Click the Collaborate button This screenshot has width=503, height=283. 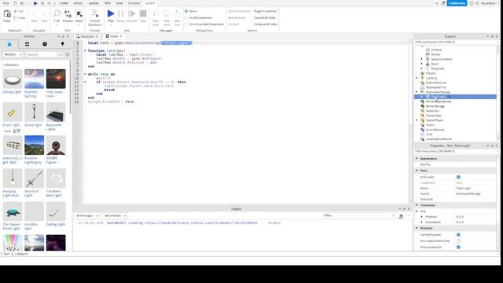pos(457,3)
